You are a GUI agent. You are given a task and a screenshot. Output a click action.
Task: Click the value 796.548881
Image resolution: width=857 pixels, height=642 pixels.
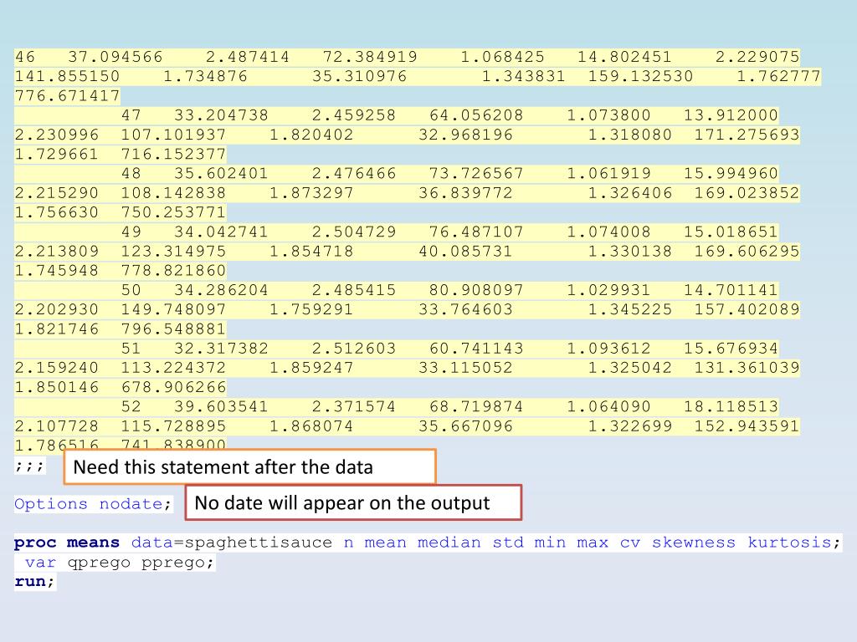173,329
